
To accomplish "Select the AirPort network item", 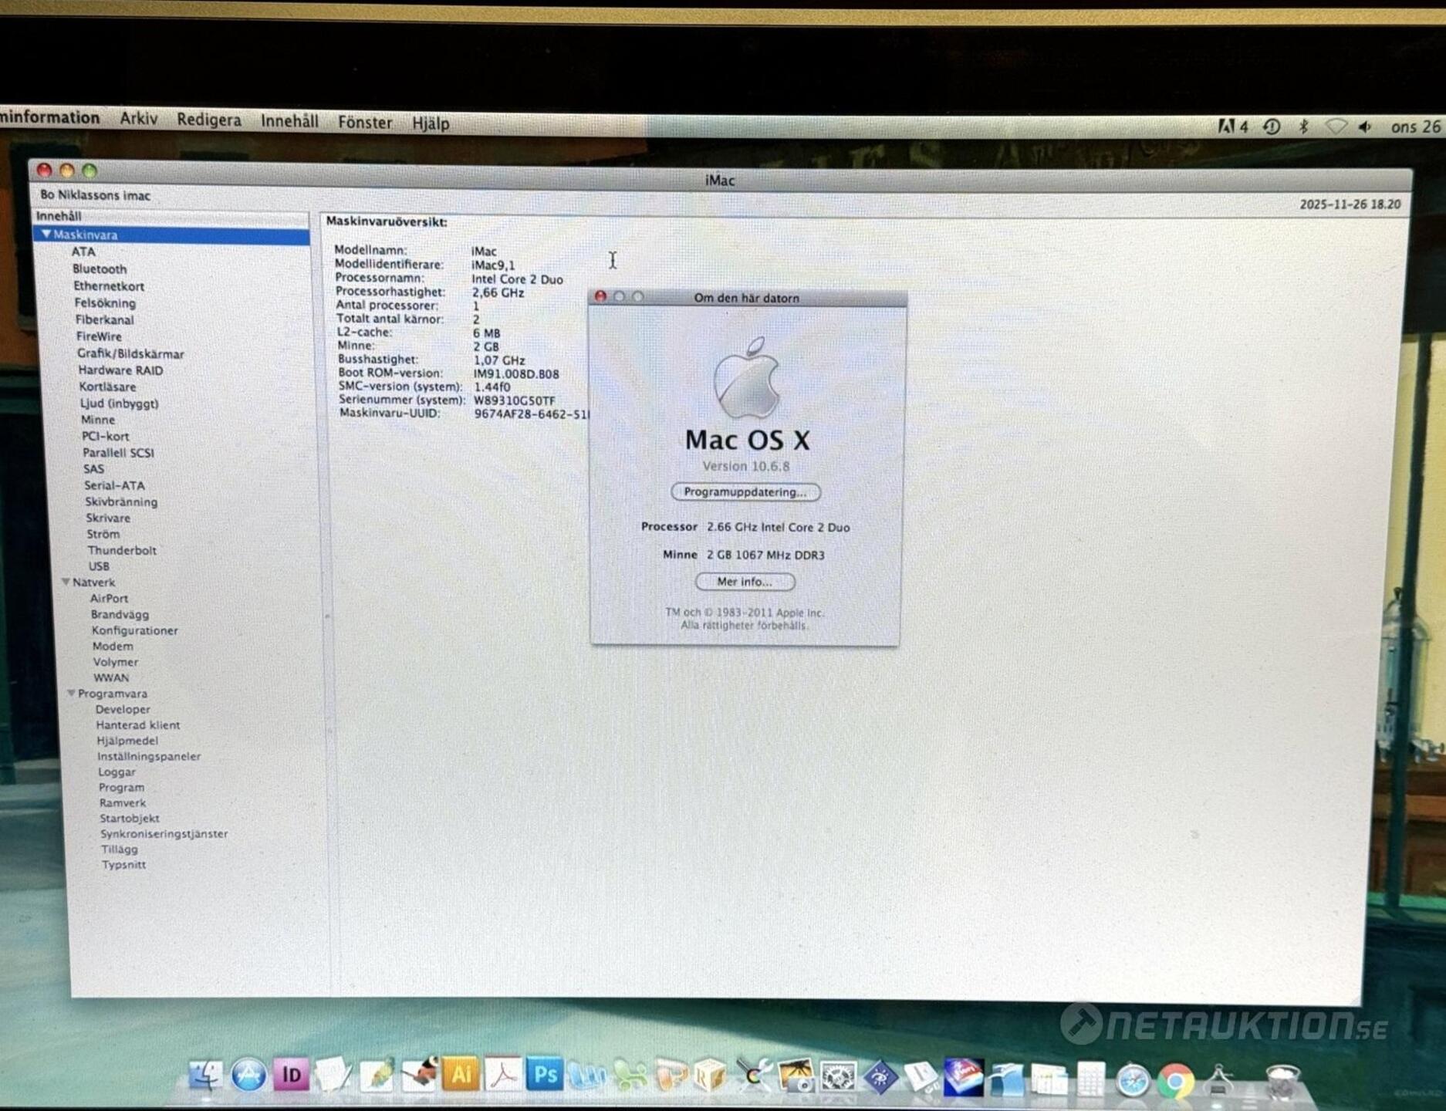I will (110, 599).
